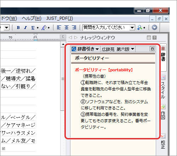The width and height of the screenshot is (177, 156).
Task: Open Knowledge Window help icon
Action: click(x=154, y=38)
